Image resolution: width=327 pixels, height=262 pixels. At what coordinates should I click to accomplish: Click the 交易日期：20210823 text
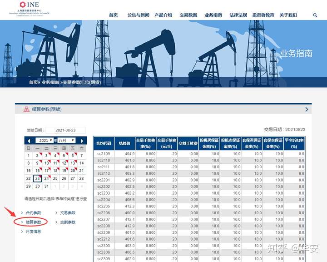285,130
